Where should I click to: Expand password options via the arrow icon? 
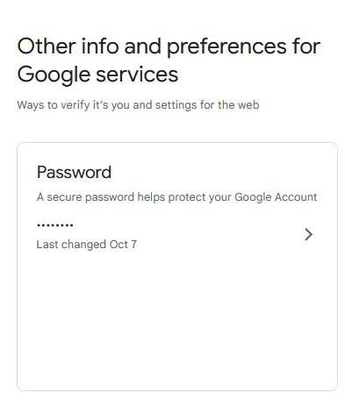click(x=308, y=234)
